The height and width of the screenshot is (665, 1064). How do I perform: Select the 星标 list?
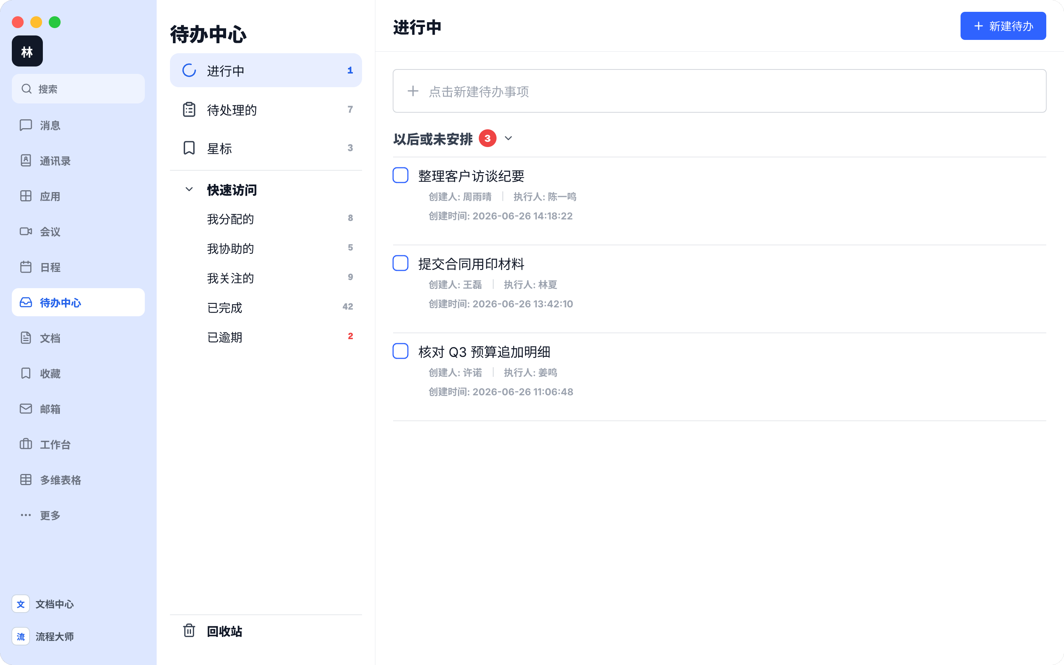coord(266,148)
